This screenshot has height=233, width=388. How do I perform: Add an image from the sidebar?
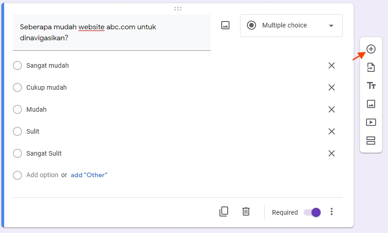pyautogui.click(x=371, y=104)
